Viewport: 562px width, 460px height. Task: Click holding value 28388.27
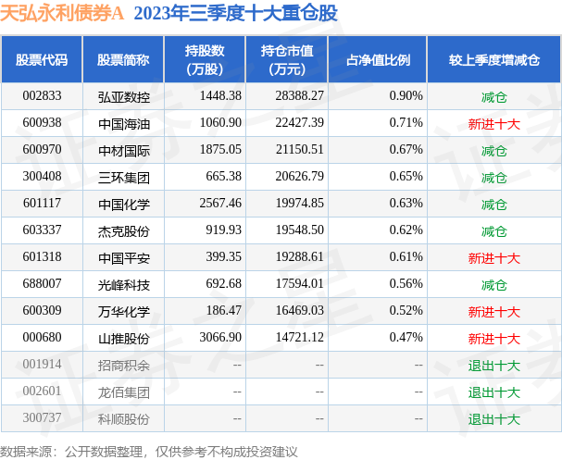tap(300, 95)
